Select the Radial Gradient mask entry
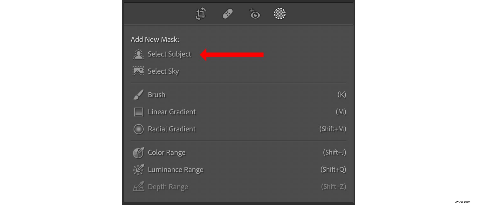Viewport: 477px width, 205px height. tap(171, 129)
